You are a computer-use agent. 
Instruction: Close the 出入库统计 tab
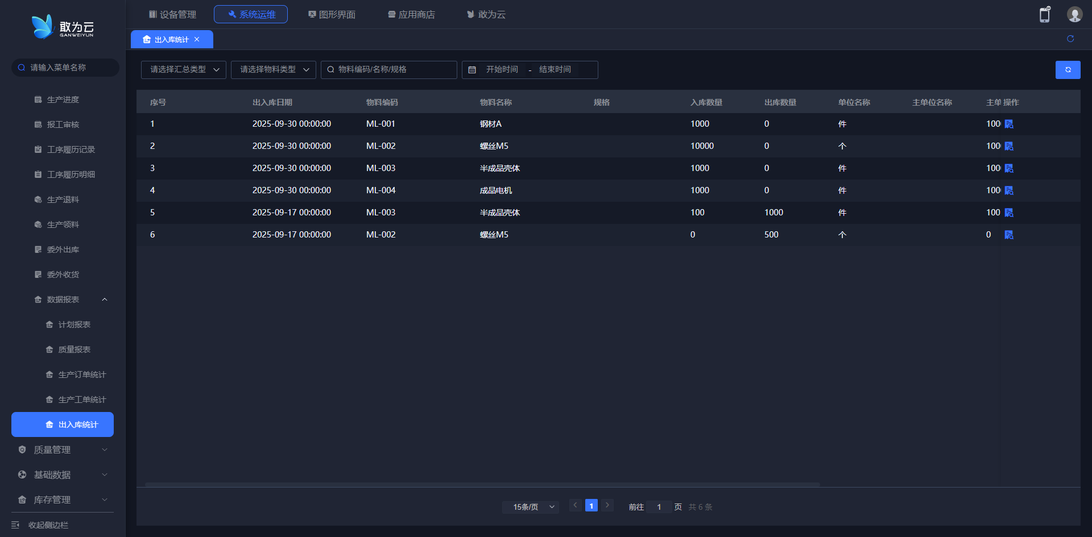(197, 39)
